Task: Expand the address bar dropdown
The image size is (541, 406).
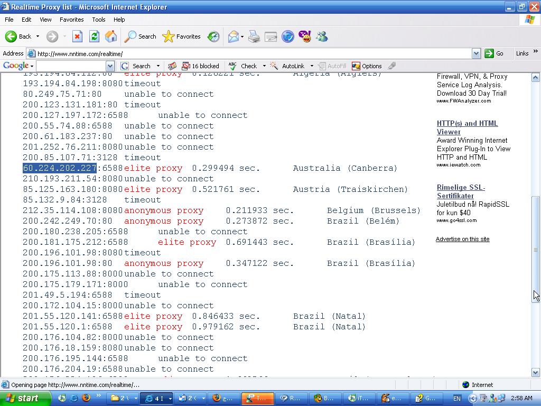Action: (x=476, y=53)
